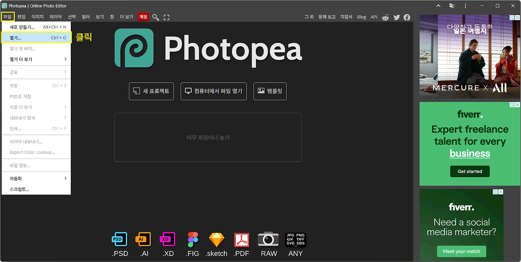Open the 문제 보고 link
The width and height of the screenshot is (521, 262).
(327, 17)
